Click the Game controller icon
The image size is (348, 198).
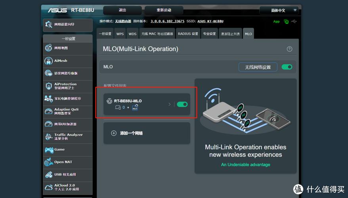(x=49, y=150)
